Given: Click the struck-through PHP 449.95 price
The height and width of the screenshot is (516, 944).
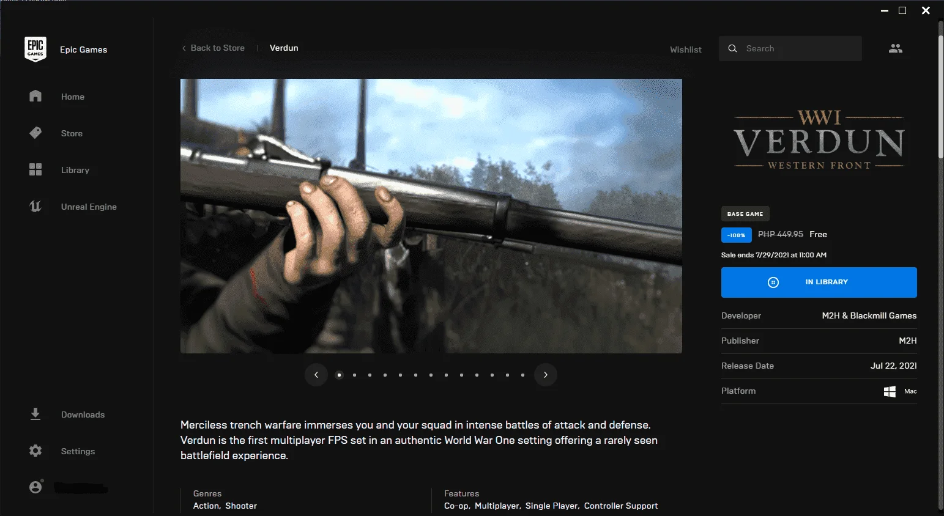Looking at the screenshot, I should click(x=781, y=234).
